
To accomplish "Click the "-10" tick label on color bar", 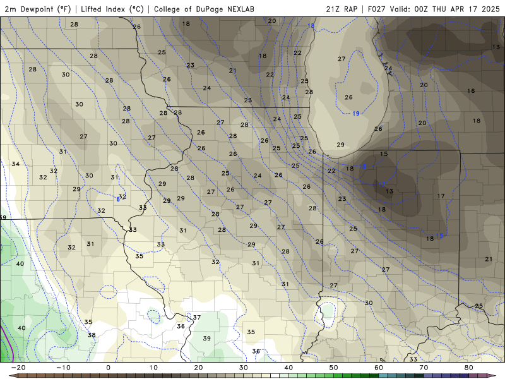I will [63, 368].
